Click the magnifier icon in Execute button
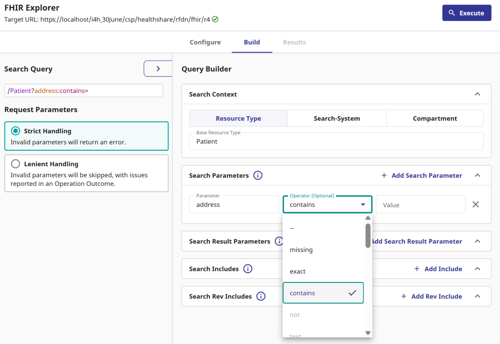 click(451, 13)
